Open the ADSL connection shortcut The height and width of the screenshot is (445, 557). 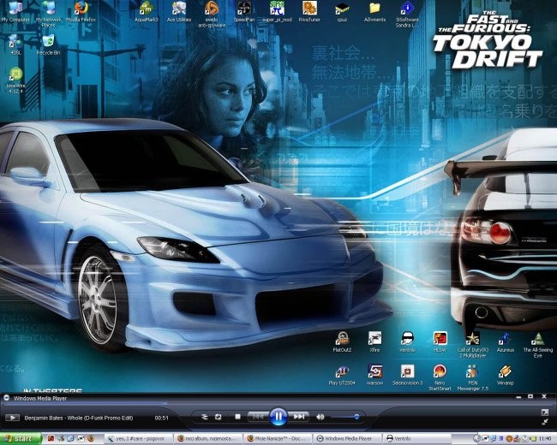pyautogui.click(x=15, y=44)
